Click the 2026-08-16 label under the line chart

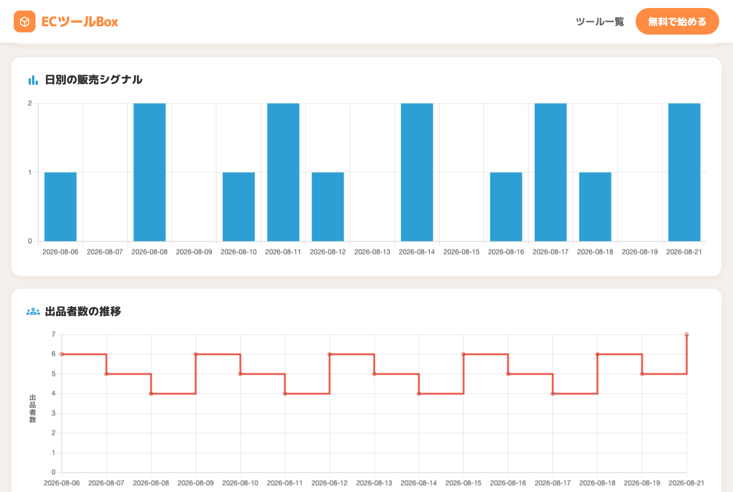pos(508,483)
